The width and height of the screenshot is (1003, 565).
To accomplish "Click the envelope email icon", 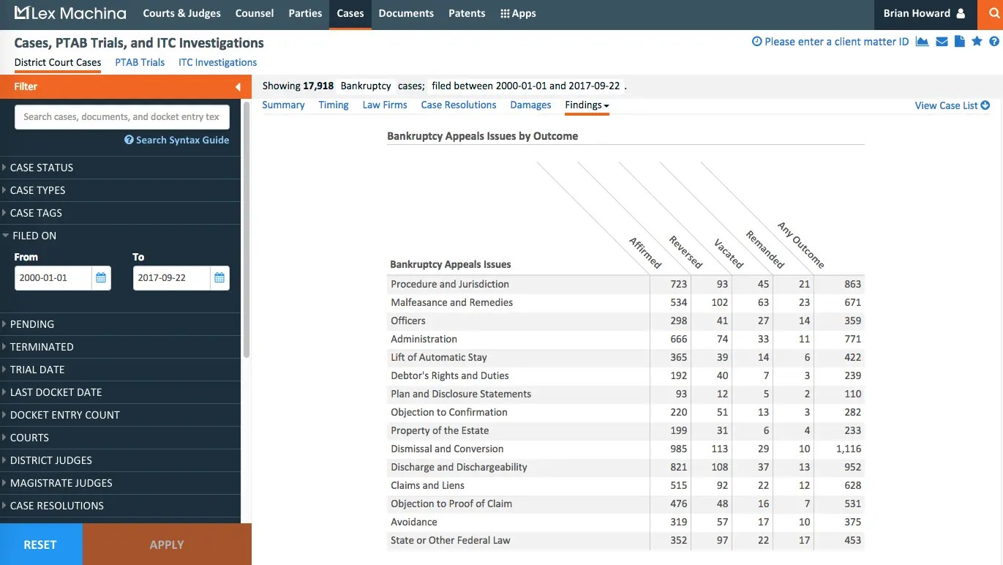I will tap(942, 42).
